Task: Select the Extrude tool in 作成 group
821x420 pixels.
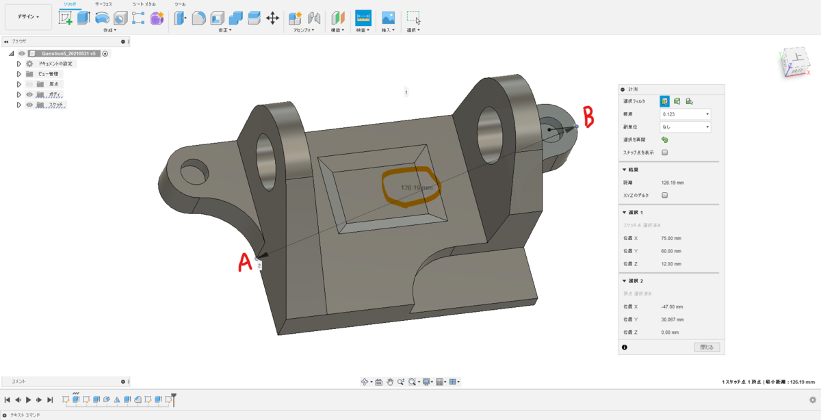Action: pyautogui.click(x=83, y=18)
